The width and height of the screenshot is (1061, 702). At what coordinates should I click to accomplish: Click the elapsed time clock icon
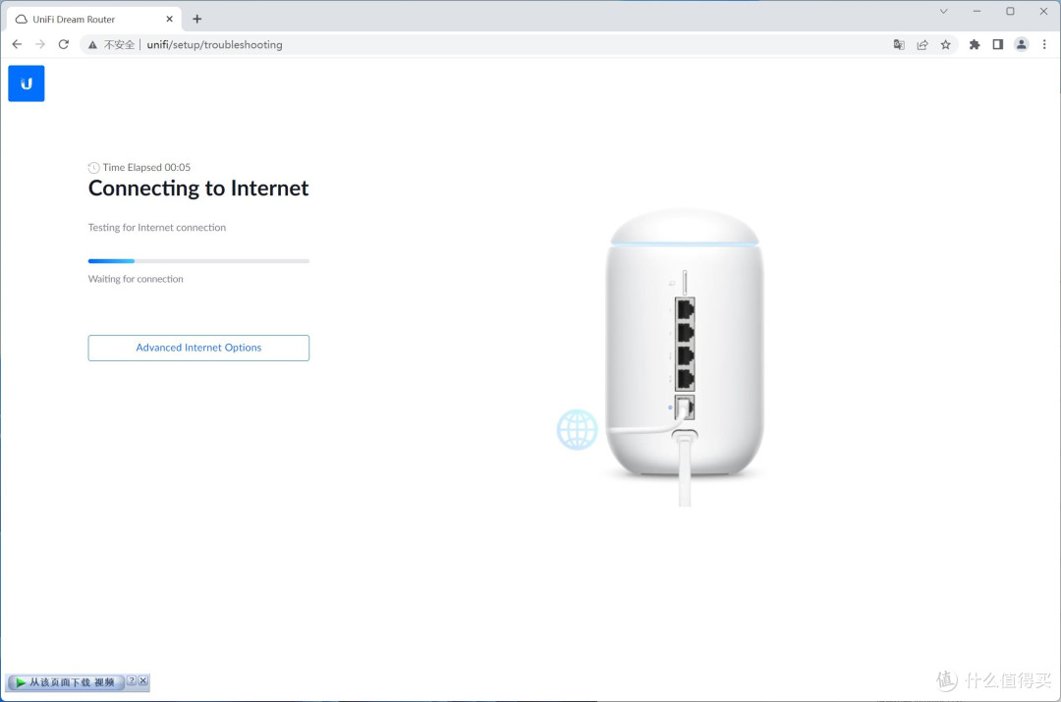click(93, 167)
